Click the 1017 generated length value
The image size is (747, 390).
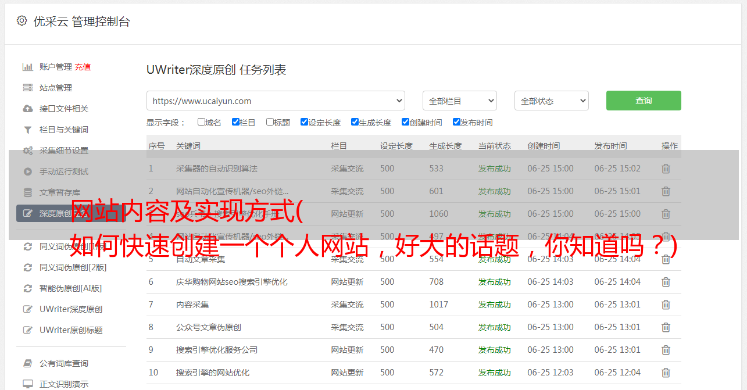(439, 305)
